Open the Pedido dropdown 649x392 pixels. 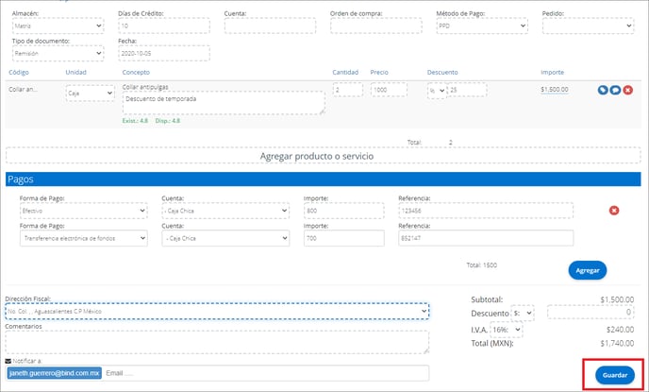[588, 26]
